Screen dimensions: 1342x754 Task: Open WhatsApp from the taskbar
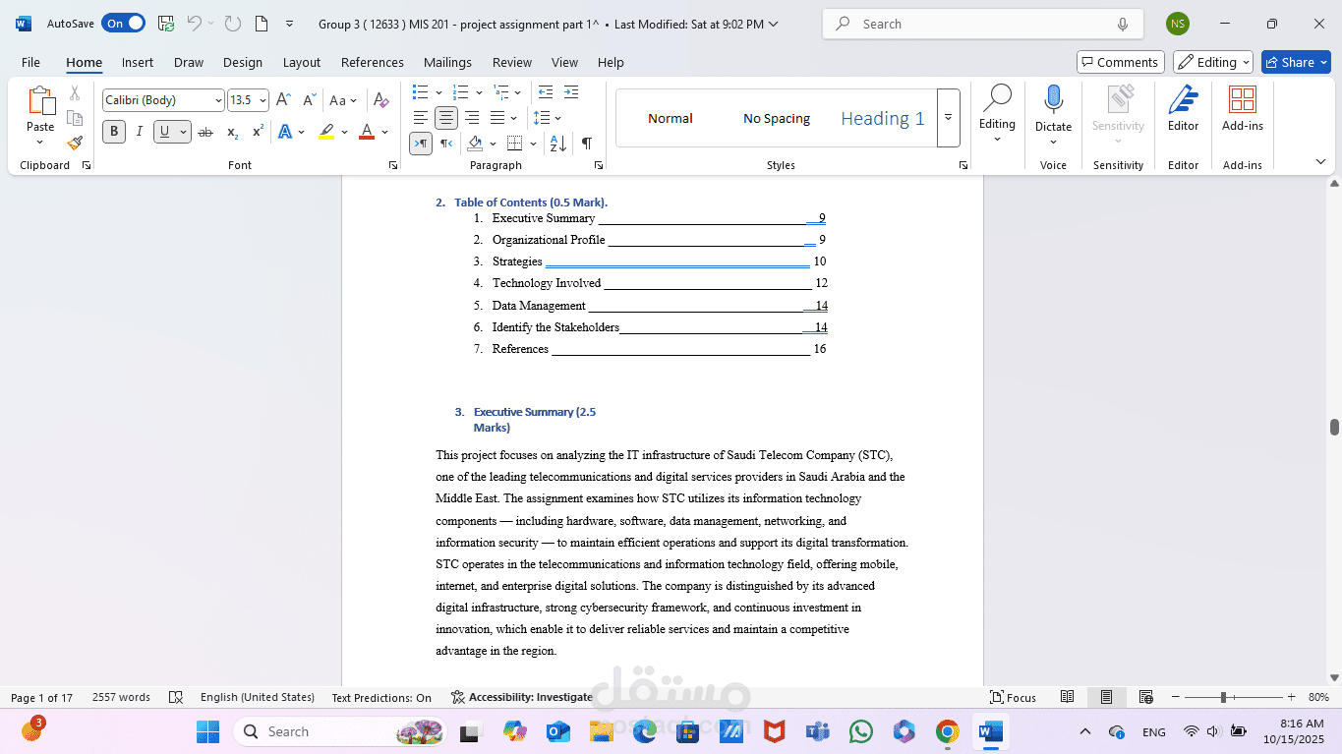coord(861,731)
